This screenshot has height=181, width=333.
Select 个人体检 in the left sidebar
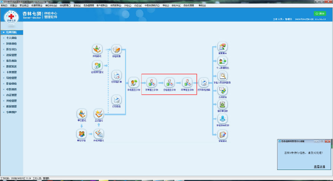click(x=11, y=38)
